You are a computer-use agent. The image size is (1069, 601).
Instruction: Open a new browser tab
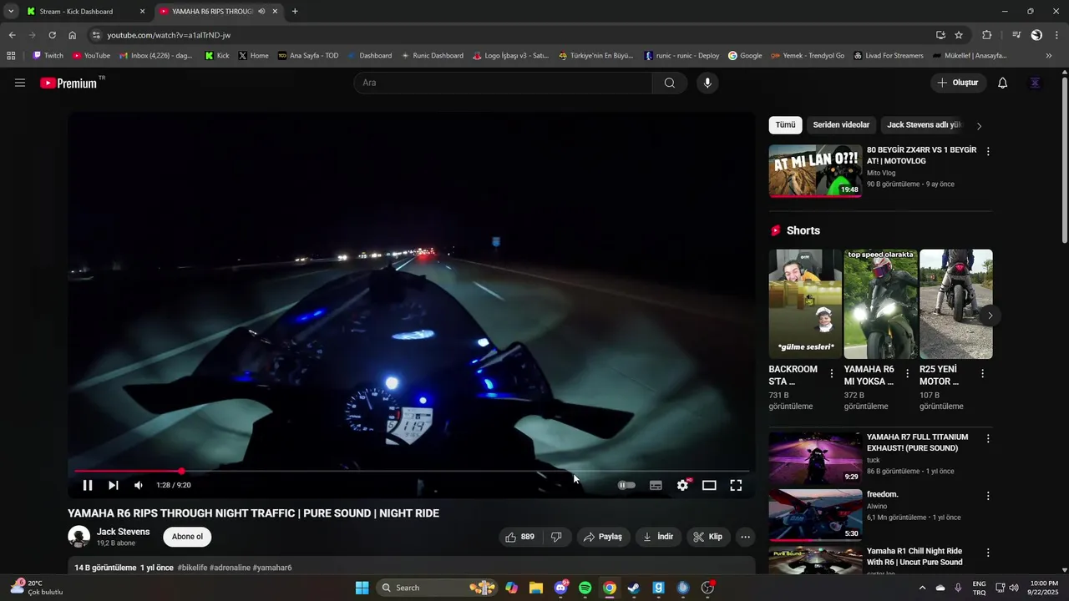coord(295,12)
